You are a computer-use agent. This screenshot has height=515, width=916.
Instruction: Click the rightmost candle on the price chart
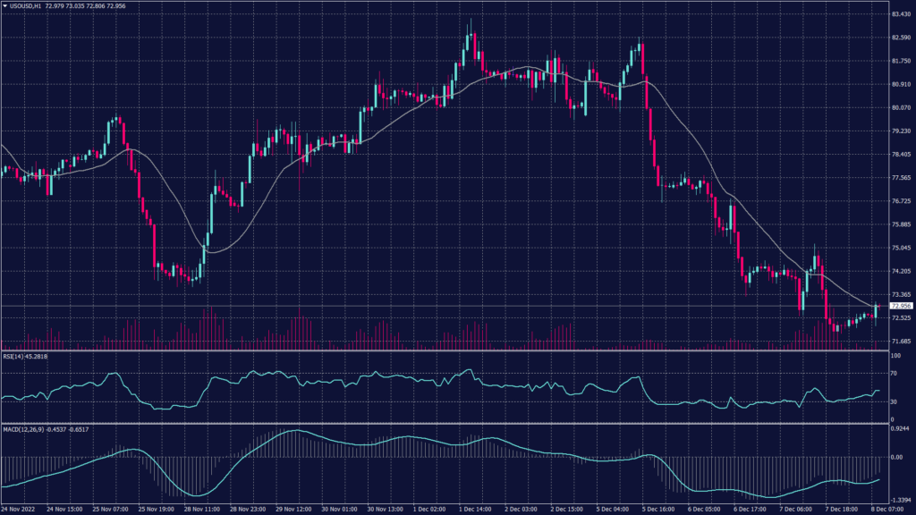coord(877,309)
